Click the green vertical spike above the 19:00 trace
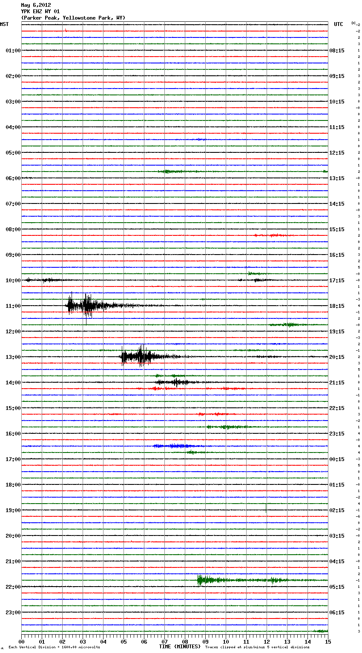The height and width of the screenshot is (653, 362). click(266, 507)
